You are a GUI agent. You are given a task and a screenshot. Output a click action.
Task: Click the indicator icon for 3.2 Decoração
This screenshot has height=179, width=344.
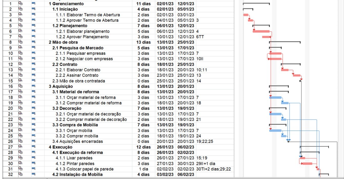pyautogui.click(x=21, y=108)
